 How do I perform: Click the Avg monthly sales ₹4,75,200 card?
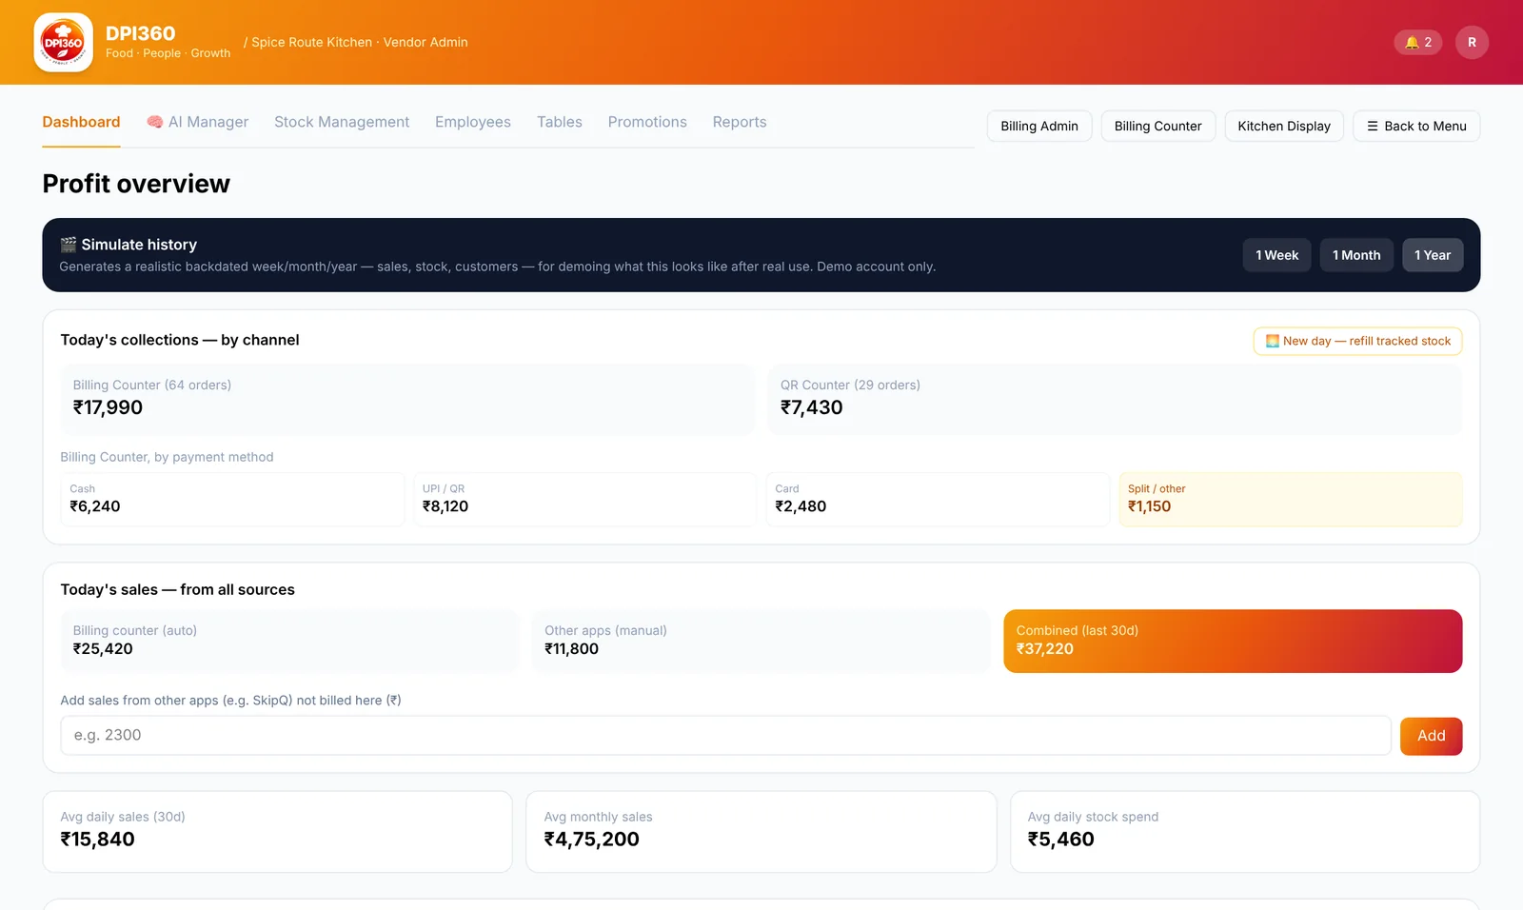coord(761,832)
